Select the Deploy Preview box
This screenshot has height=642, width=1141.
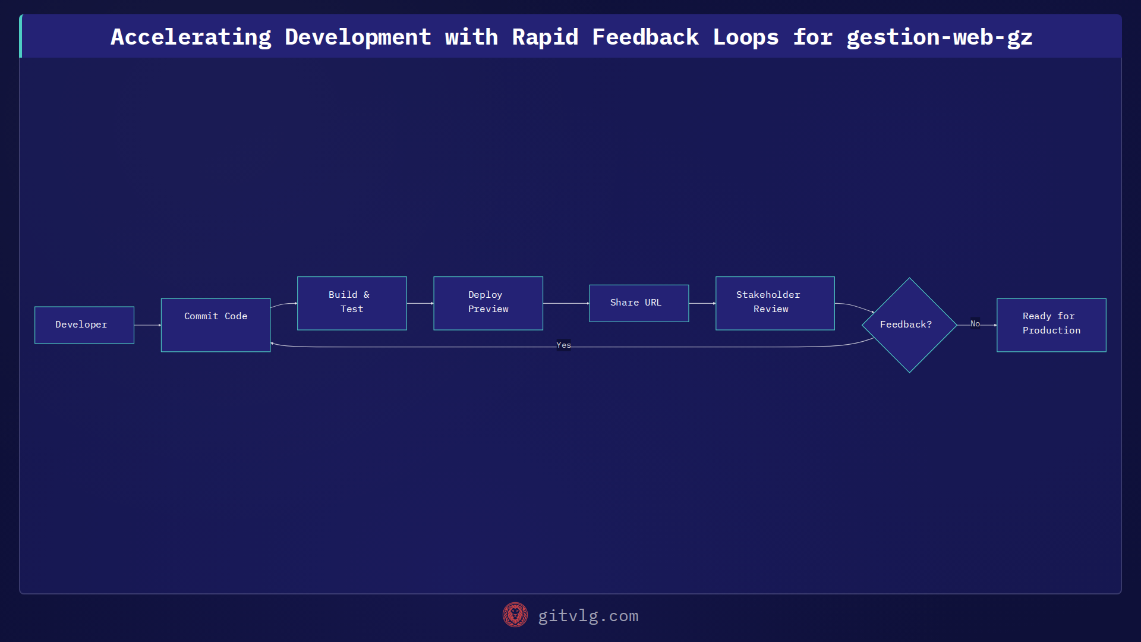click(x=488, y=303)
